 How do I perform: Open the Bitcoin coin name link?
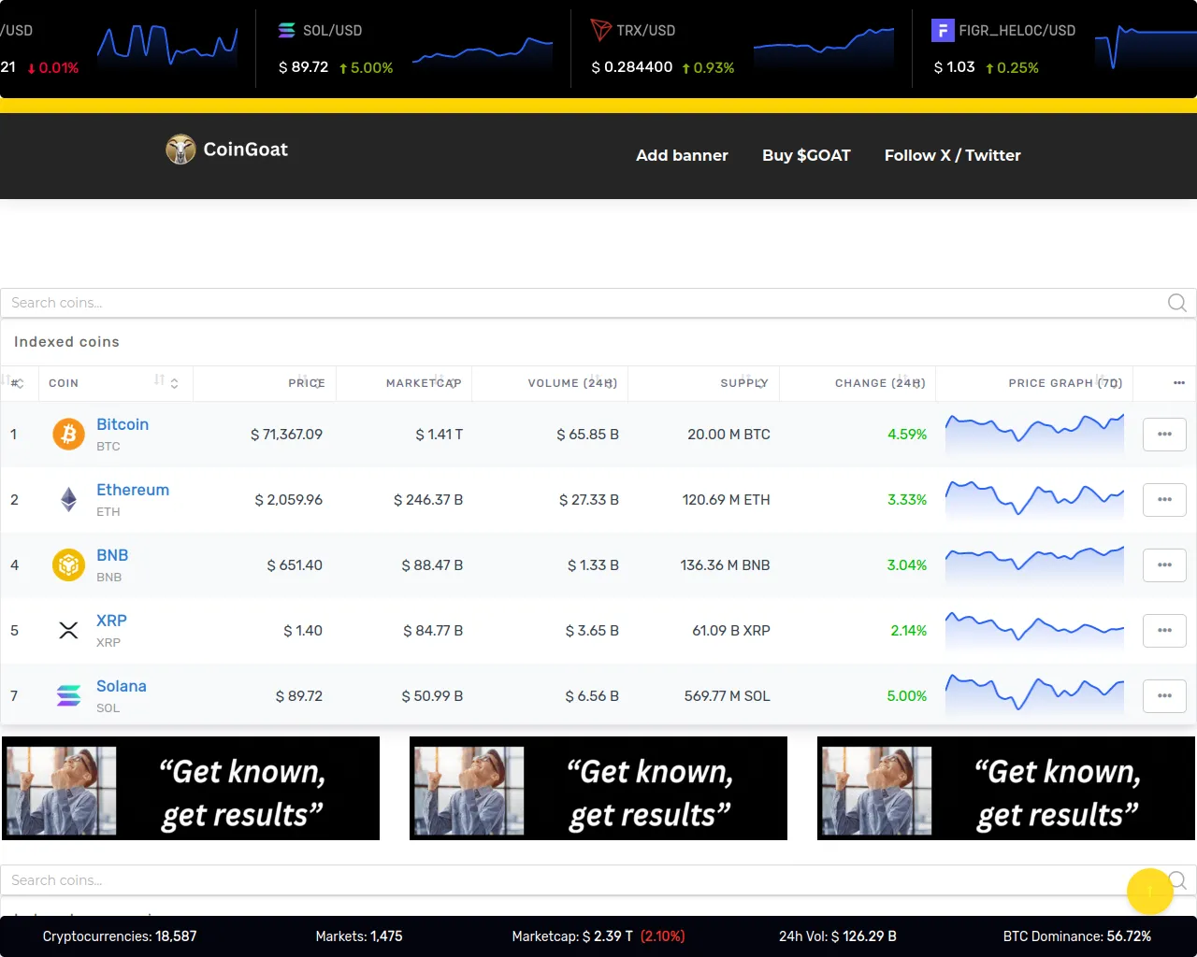point(123,424)
